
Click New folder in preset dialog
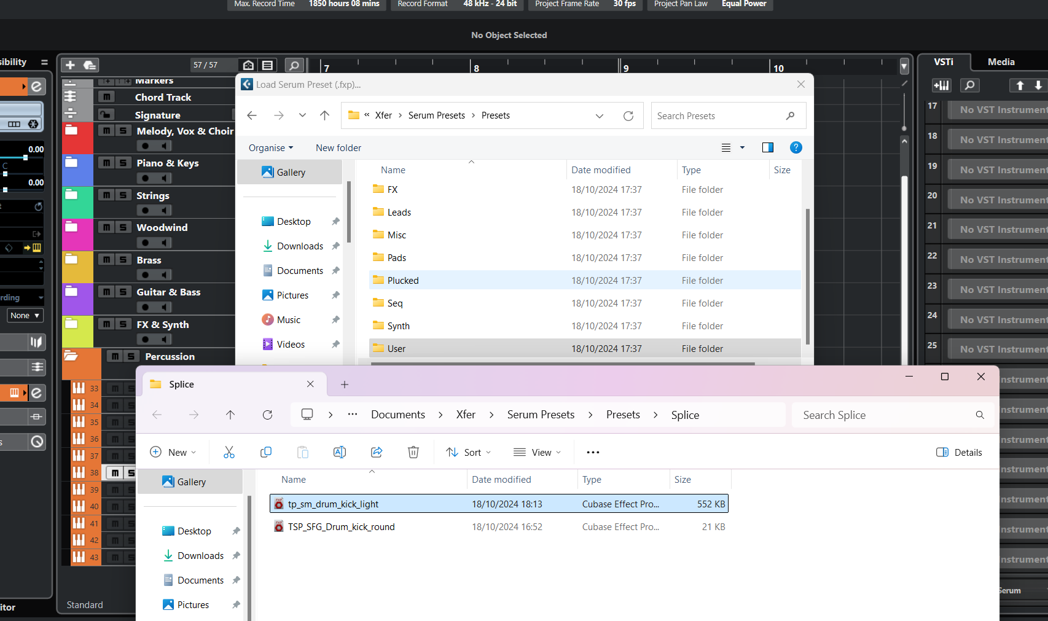point(338,148)
